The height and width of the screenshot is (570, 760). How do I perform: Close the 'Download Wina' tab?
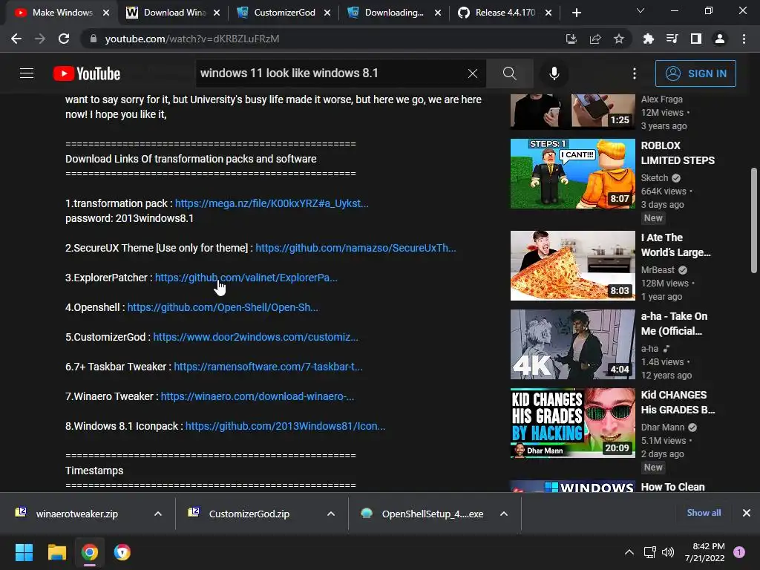pyautogui.click(x=217, y=13)
